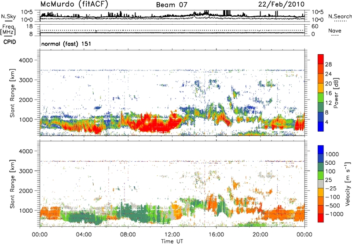Click the '12:00' time axis tick label

172,235
